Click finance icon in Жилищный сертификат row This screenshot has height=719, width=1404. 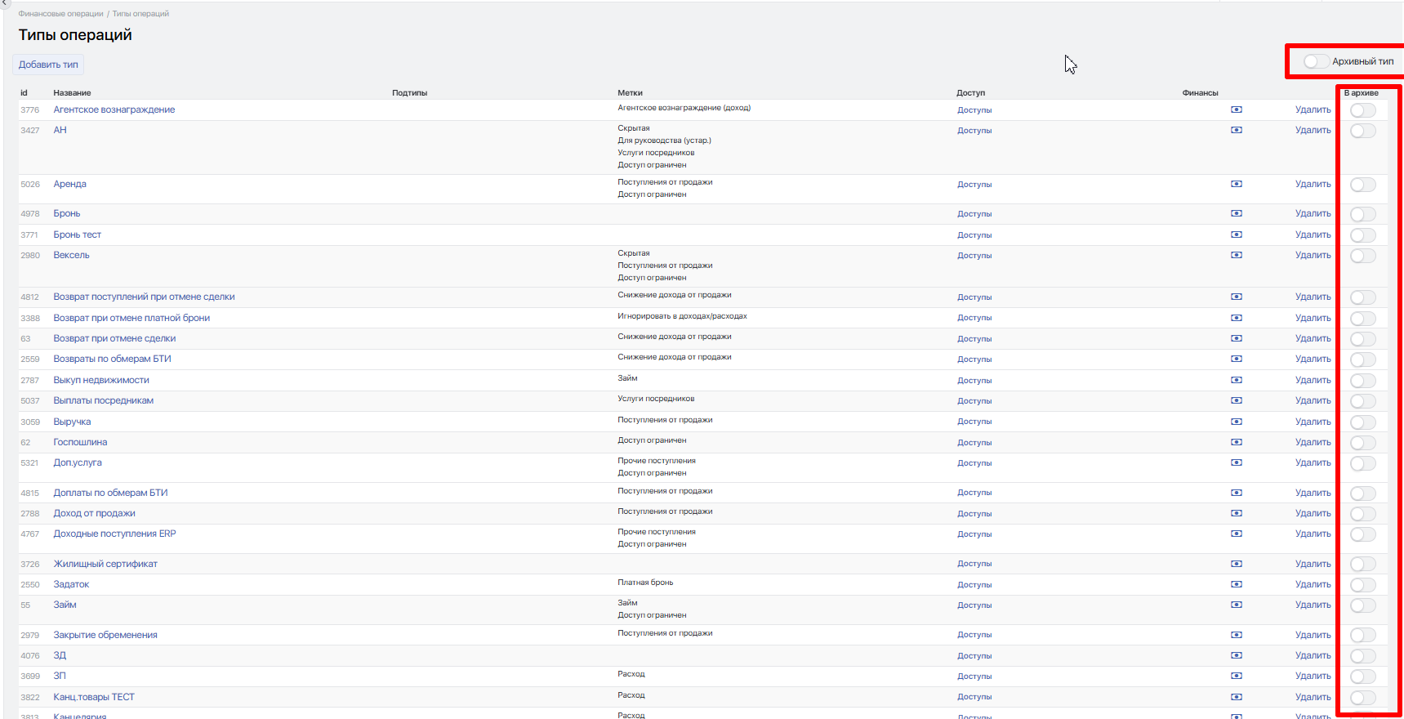pos(1236,564)
